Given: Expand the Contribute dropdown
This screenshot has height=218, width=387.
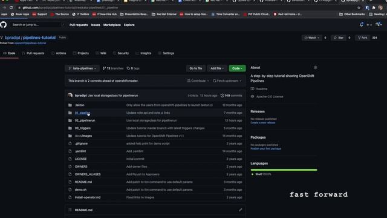Looking at the screenshot, I should click(198, 81).
